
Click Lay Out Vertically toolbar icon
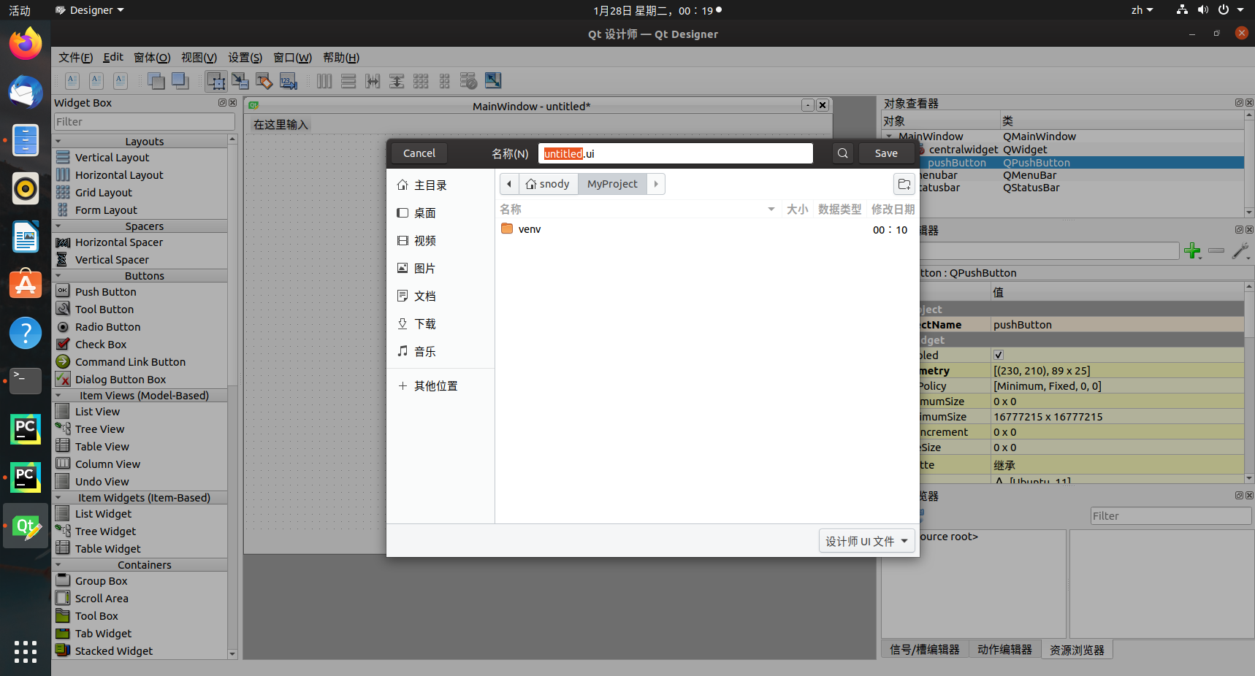click(x=348, y=81)
